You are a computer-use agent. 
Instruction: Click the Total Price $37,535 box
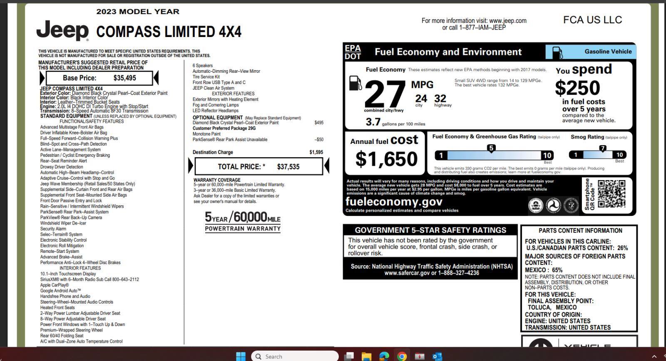pos(258,166)
